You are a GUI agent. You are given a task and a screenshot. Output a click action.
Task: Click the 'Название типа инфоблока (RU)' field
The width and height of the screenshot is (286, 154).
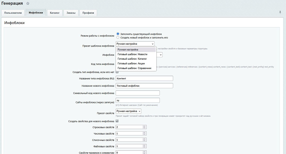click(x=144, y=79)
